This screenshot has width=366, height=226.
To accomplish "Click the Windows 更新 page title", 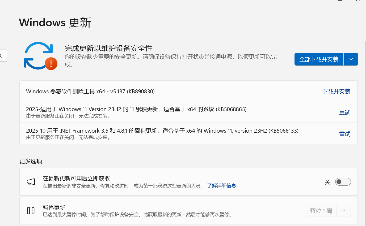I will click(55, 23).
